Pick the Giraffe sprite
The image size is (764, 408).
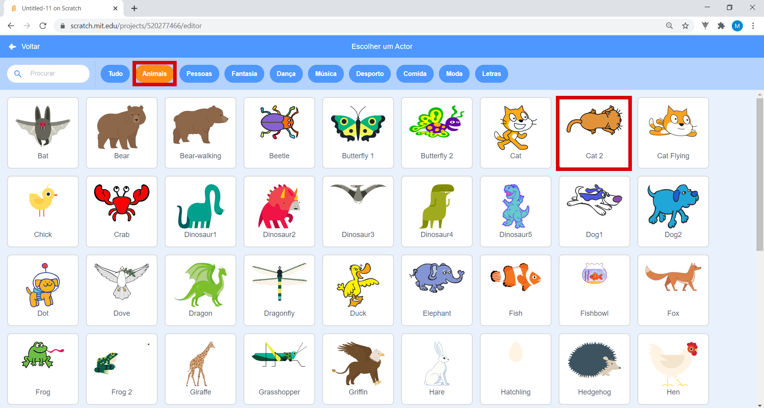tap(201, 369)
